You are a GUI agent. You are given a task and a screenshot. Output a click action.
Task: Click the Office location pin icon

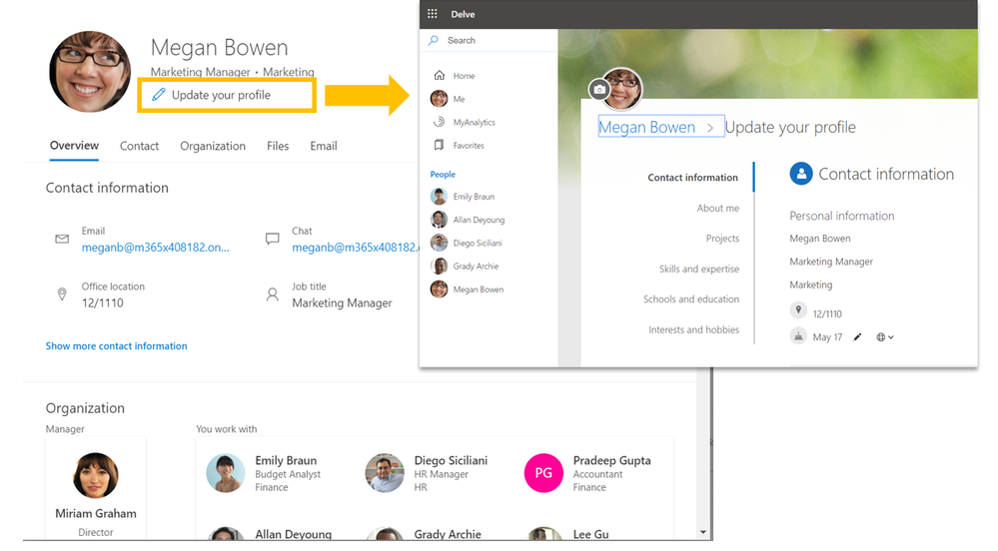(x=62, y=294)
